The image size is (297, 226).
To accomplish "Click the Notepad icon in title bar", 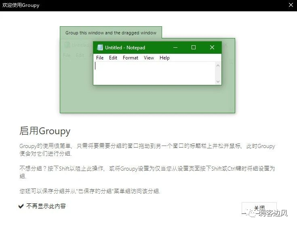I will [x=100, y=47].
